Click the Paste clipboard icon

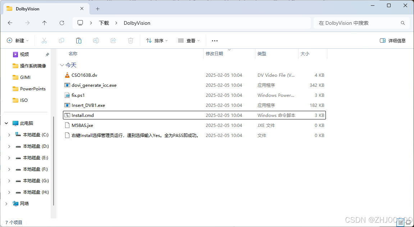(x=79, y=41)
